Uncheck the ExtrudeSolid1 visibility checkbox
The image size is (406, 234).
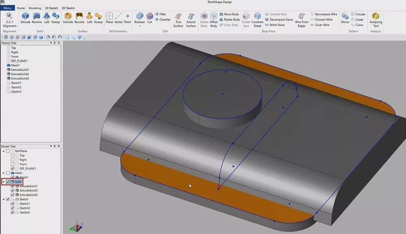(x=13, y=186)
